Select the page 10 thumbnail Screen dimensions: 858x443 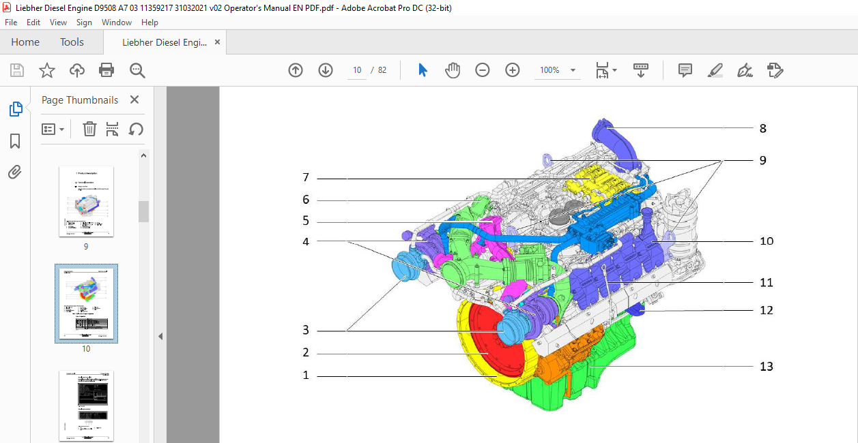[x=86, y=303]
